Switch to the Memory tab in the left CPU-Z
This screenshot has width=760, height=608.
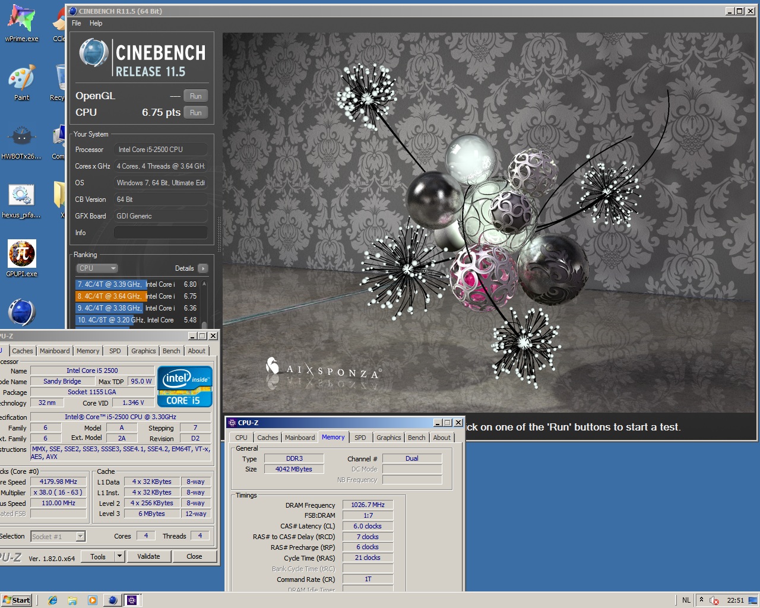click(x=88, y=351)
